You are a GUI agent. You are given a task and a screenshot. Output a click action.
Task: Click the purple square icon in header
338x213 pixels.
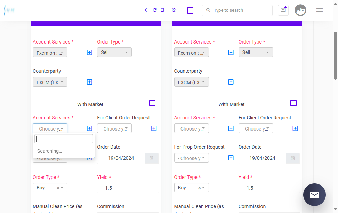point(190,10)
